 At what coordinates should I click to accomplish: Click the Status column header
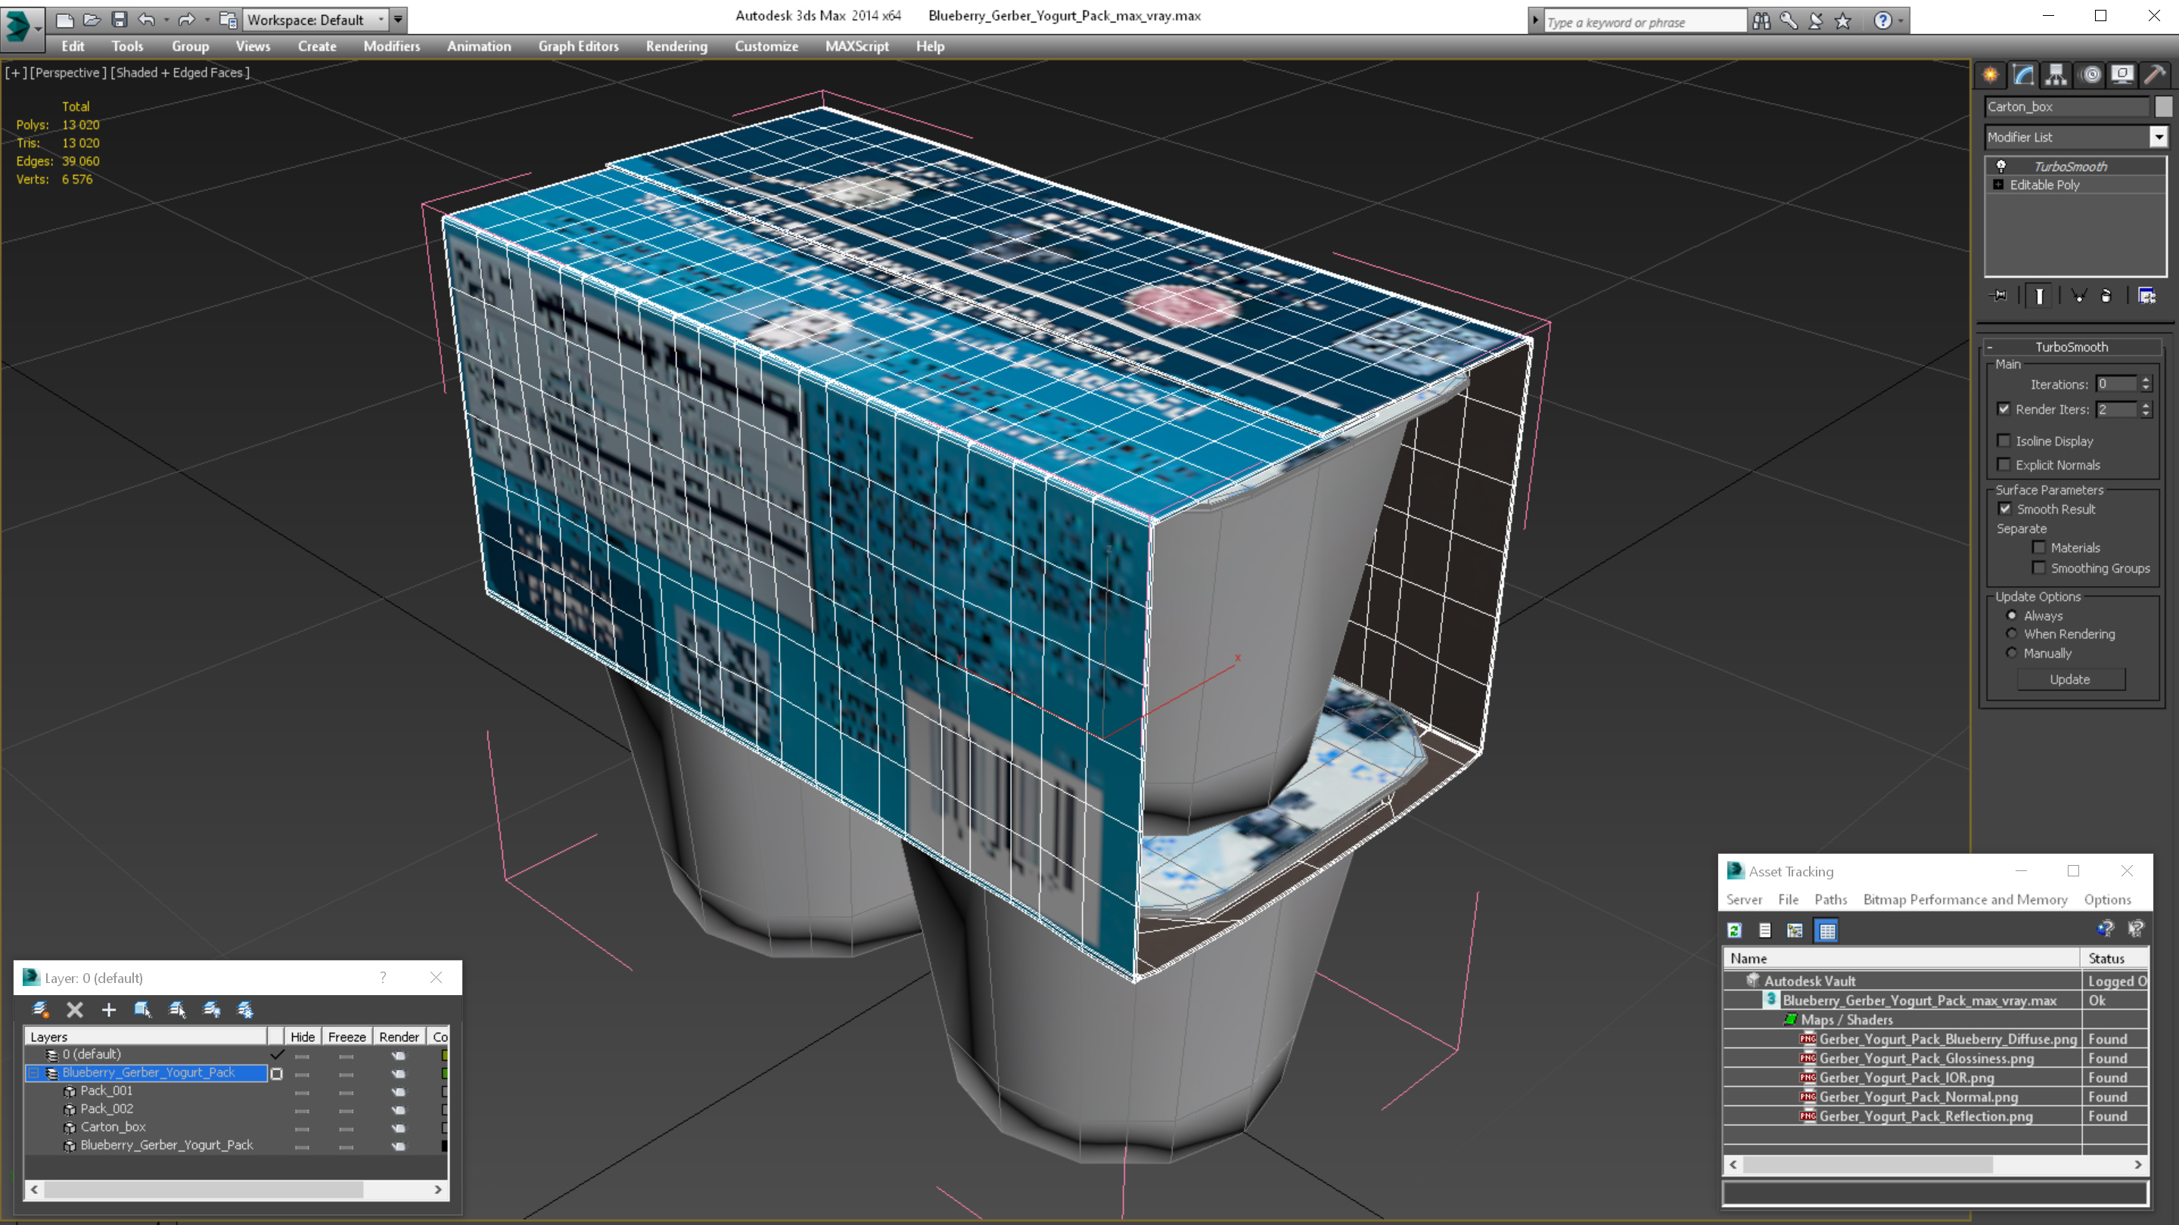coord(2114,959)
